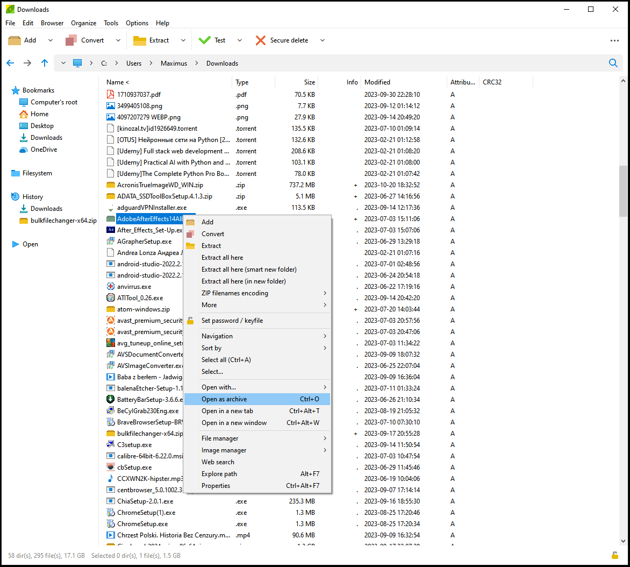This screenshot has height=567, width=630.
Task: Expand ZIP filenames encoding submenu
Action: pyautogui.click(x=325, y=293)
